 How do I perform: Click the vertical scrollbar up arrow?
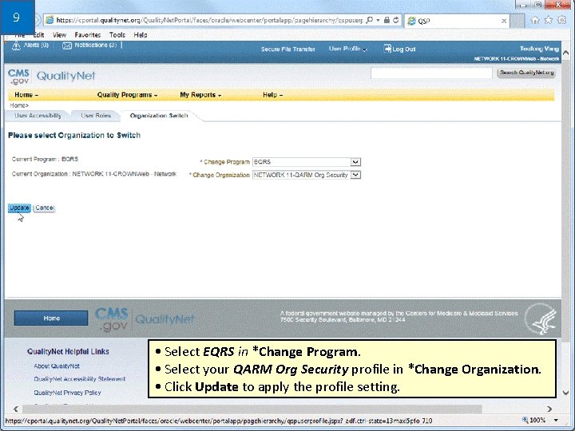(x=566, y=53)
